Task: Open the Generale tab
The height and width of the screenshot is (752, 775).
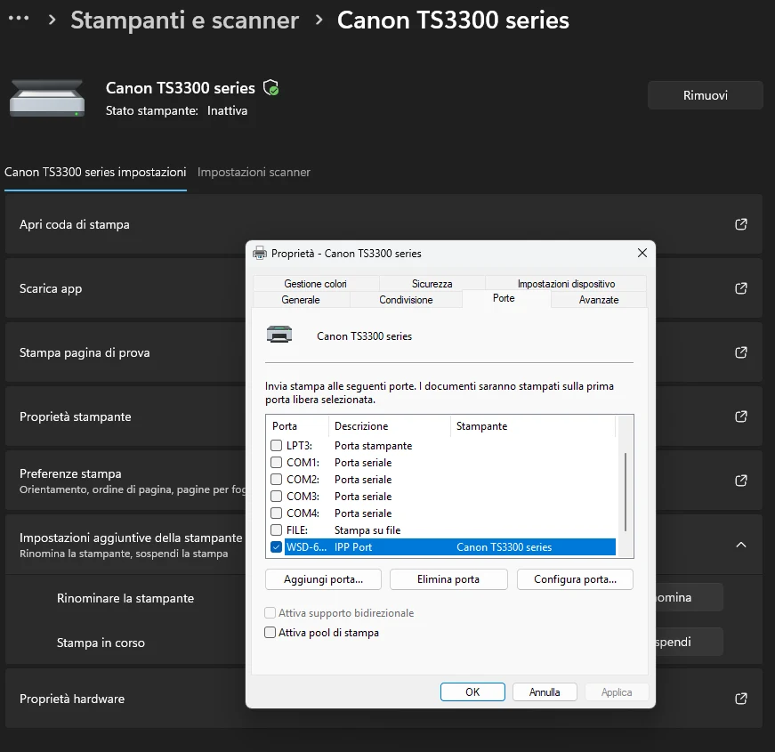Action: coord(301,300)
